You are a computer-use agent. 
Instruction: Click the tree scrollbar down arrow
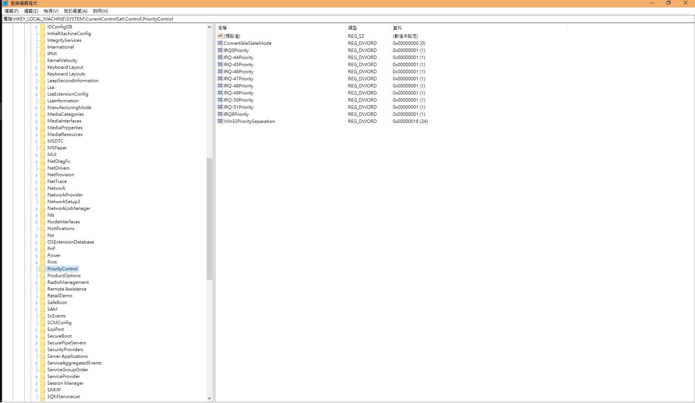(x=209, y=399)
